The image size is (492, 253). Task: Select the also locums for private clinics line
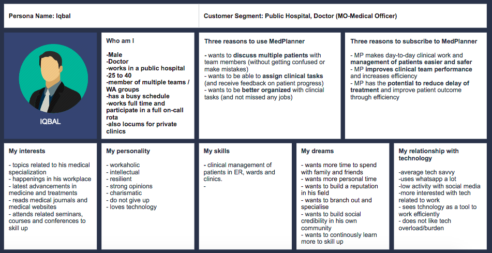pyautogui.click(x=142, y=128)
